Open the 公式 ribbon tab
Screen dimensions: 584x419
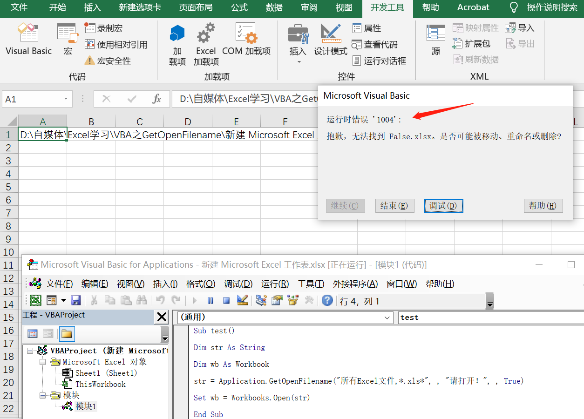pyautogui.click(x=239, y=7)
